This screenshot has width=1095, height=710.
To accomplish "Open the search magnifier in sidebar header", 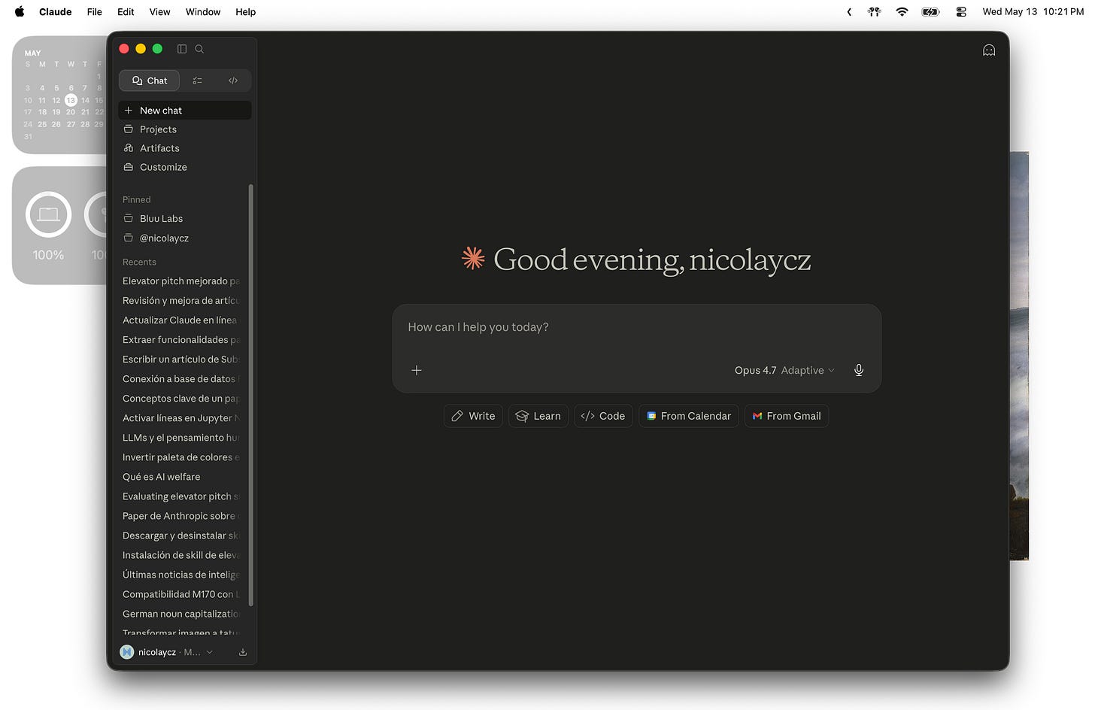I will tap(199, 49).
